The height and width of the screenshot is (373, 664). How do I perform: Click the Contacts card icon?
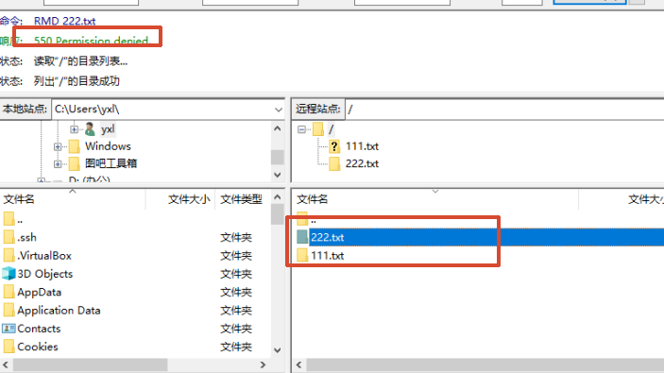click(x=9, y=328)
